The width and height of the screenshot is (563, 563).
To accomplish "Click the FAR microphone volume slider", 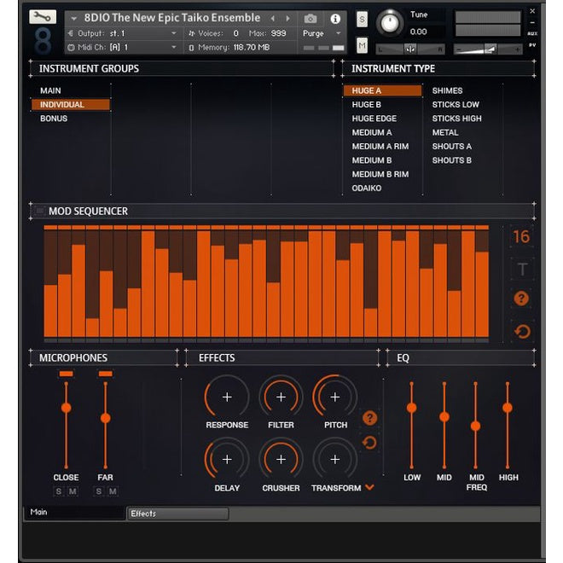I will click(x=105, y=418).
